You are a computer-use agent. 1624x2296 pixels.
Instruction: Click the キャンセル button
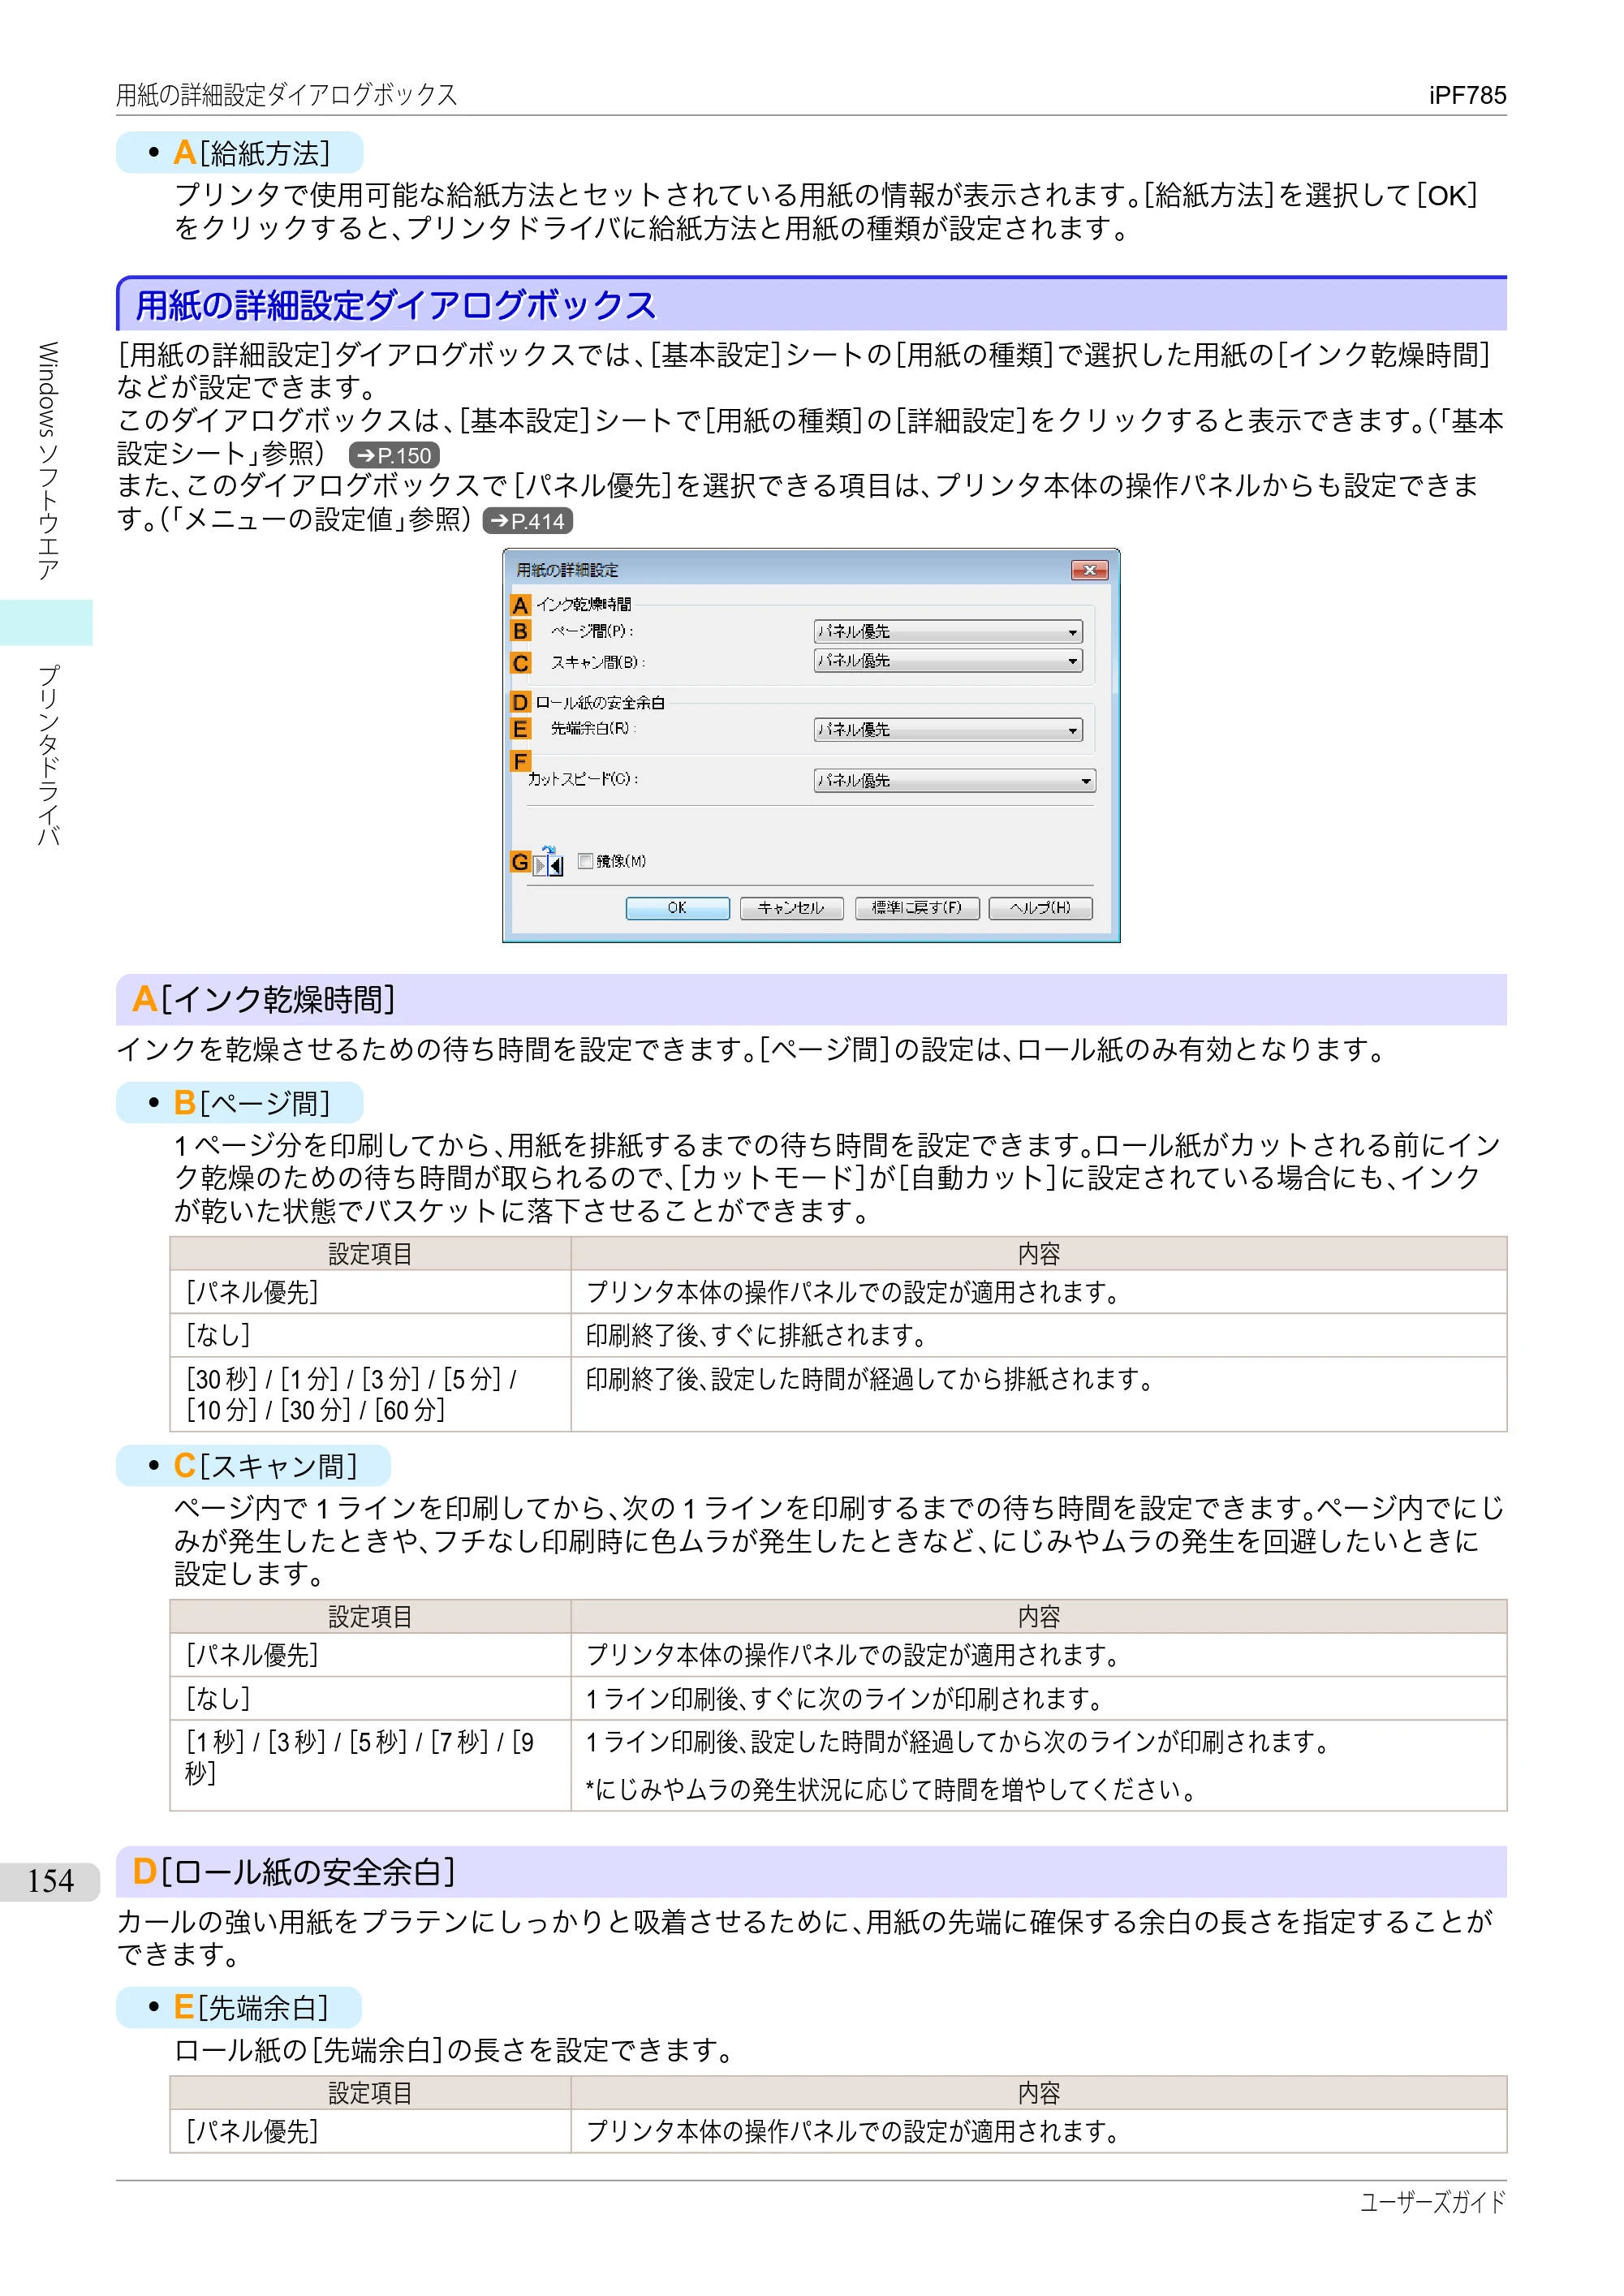791,908
